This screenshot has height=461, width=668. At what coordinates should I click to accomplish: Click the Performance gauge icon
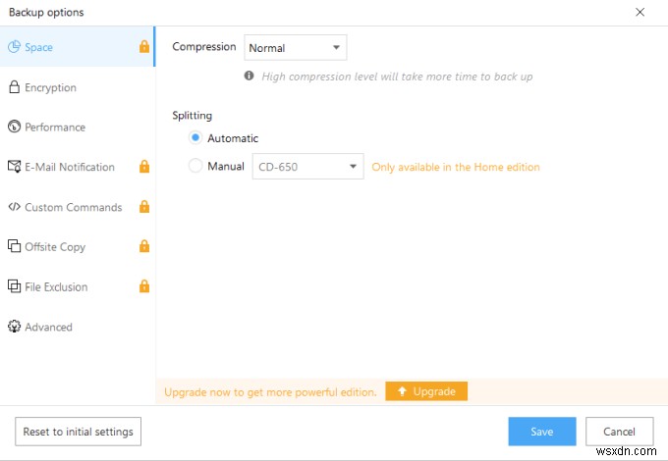(15, 127)
